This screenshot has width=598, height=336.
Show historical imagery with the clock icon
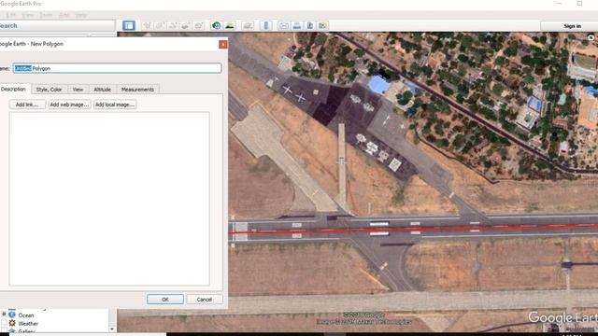click(x=216, y=25)
